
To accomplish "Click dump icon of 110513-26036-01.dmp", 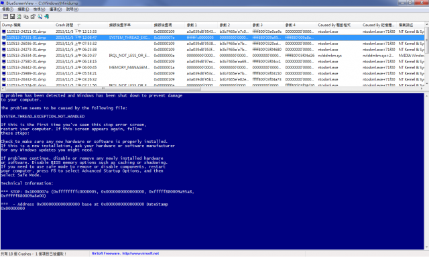I will (x=4, y=44).
